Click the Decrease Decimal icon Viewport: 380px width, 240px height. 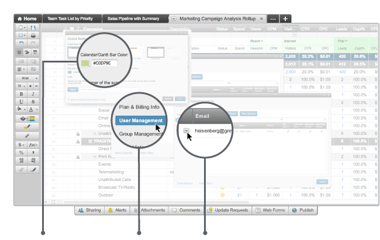33,160
